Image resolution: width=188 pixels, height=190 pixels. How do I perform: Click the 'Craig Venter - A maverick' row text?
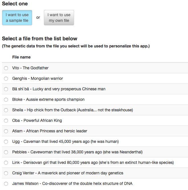pos(68,173)
